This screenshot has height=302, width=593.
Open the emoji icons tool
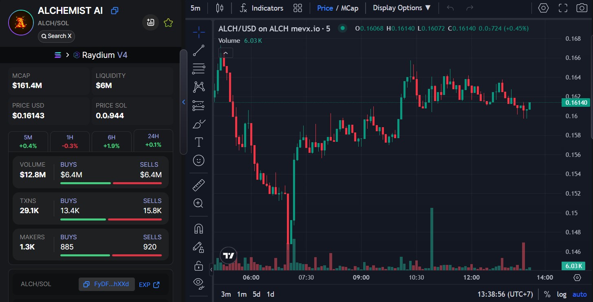[198, 161]
